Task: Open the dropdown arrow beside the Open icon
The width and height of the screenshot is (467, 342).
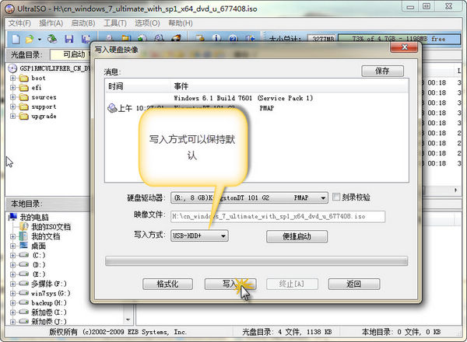Action: 40,40
